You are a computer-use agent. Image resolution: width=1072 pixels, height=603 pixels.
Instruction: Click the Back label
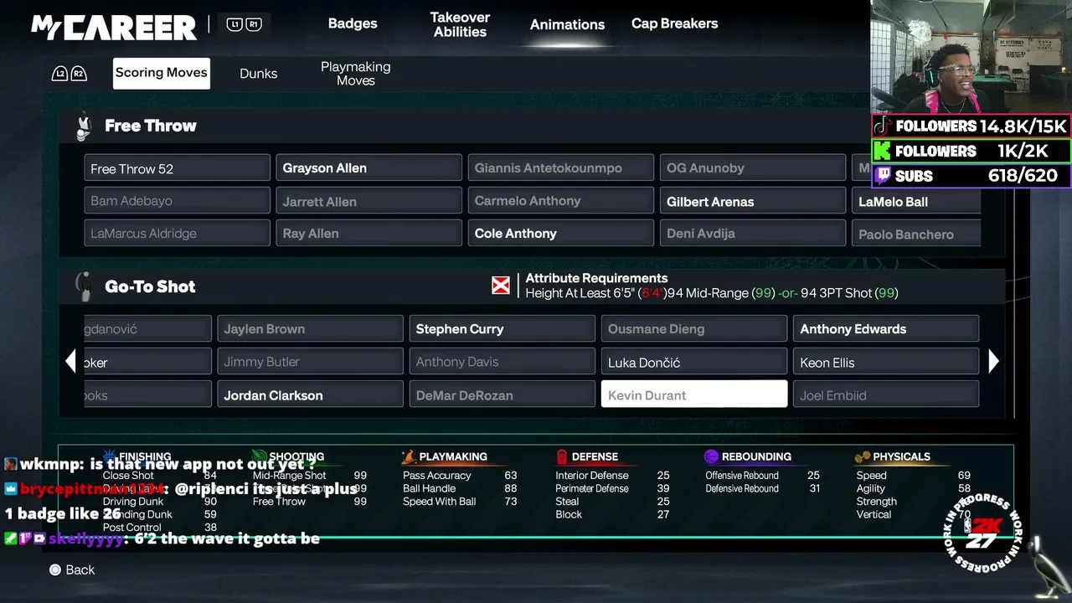coord(80,569)
